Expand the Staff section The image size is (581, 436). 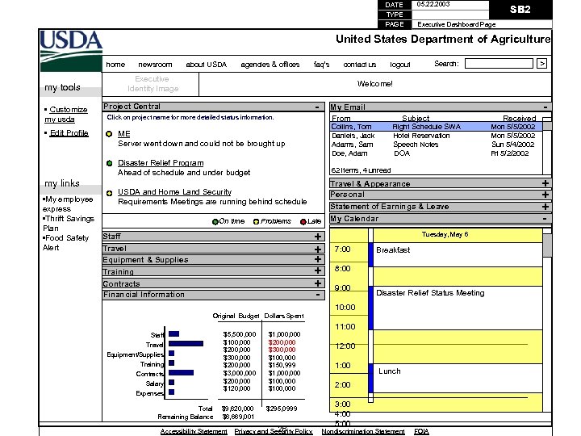(x=318, y=236)
